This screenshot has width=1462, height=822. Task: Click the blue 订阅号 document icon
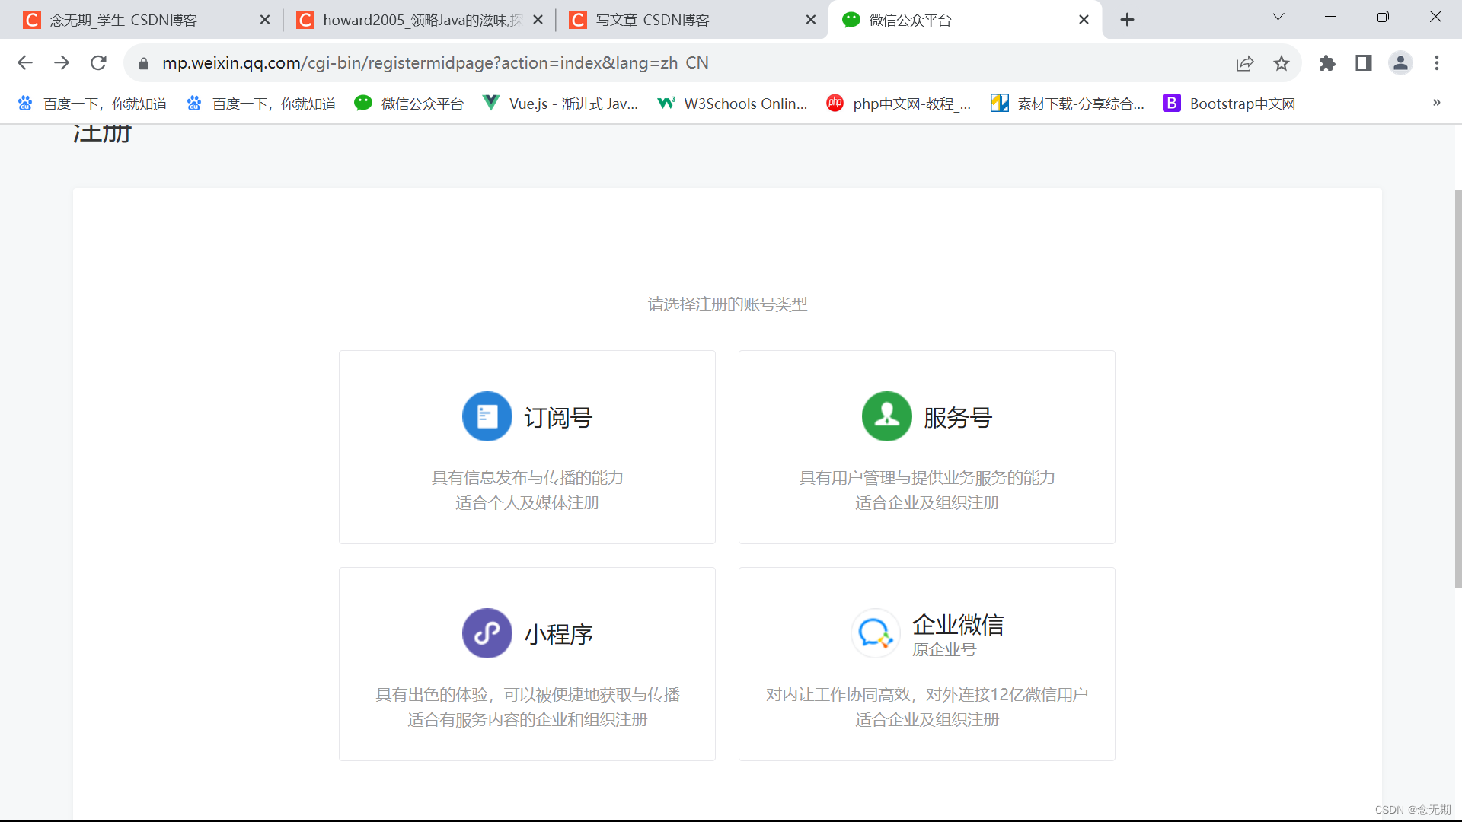coord(487,416)
